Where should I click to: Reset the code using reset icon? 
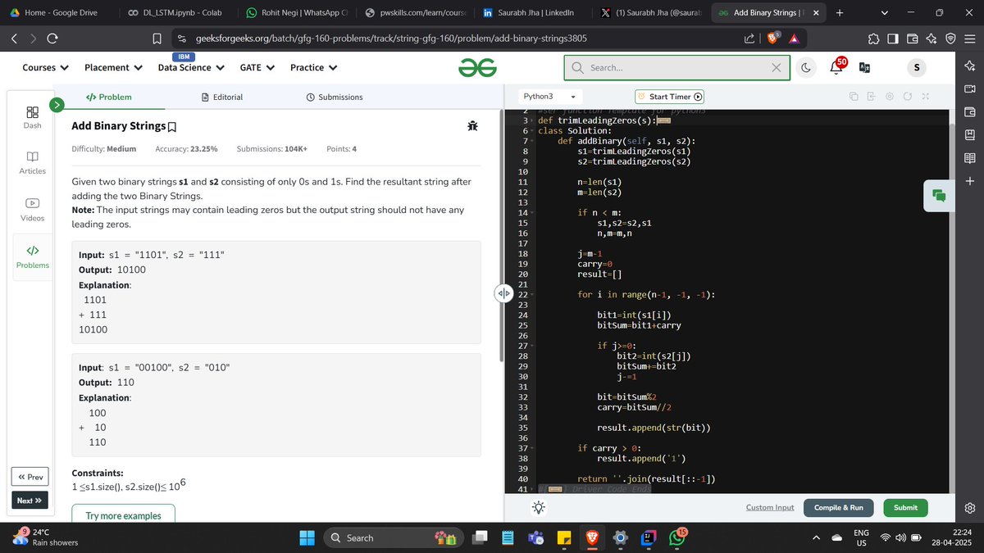pos(908,97)
